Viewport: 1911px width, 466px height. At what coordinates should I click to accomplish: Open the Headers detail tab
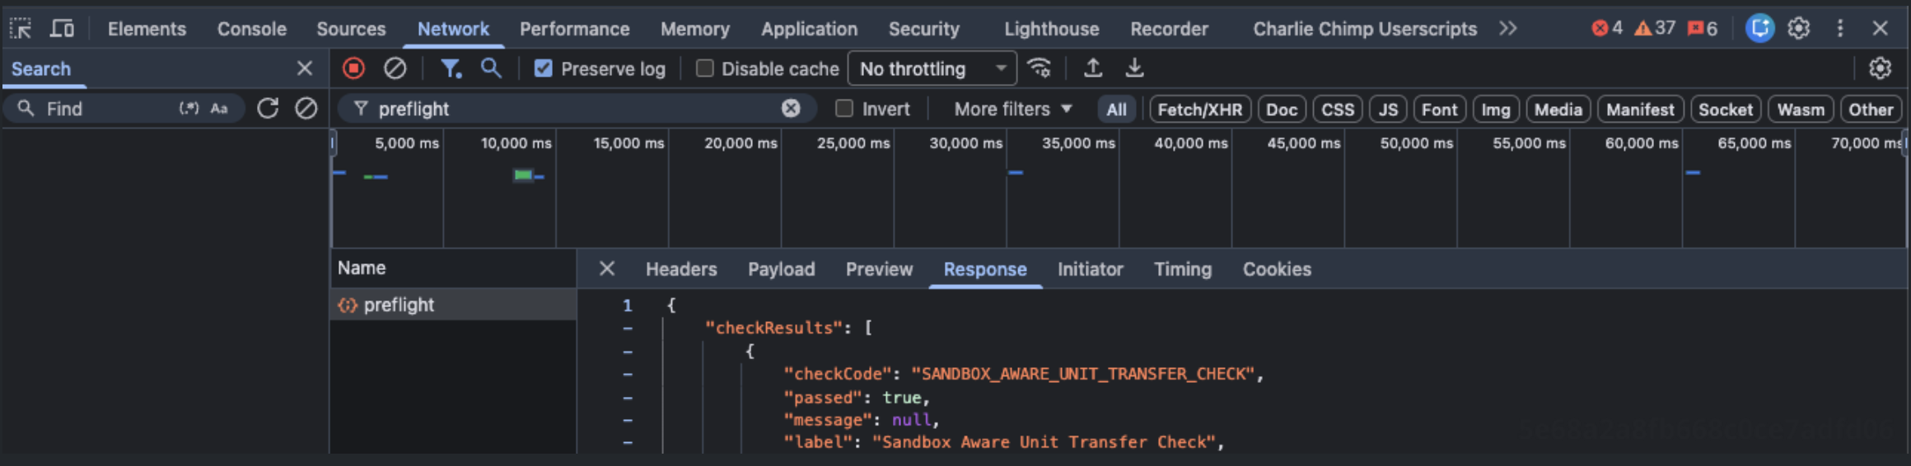(681, 269)
